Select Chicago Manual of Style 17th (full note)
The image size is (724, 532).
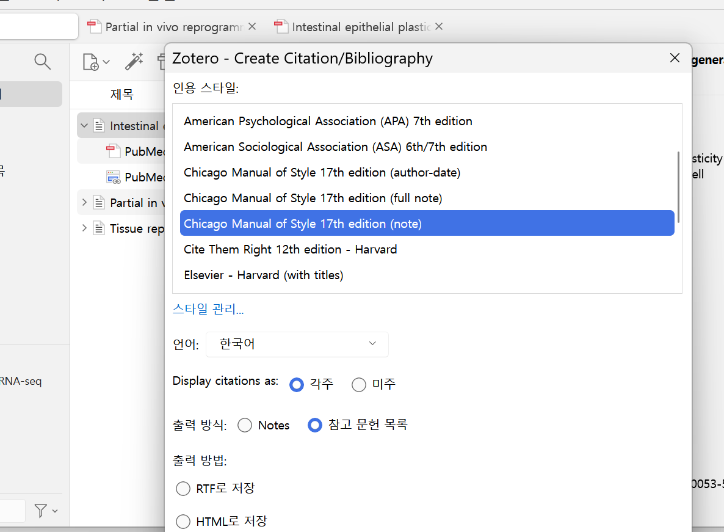coord(427,198)
